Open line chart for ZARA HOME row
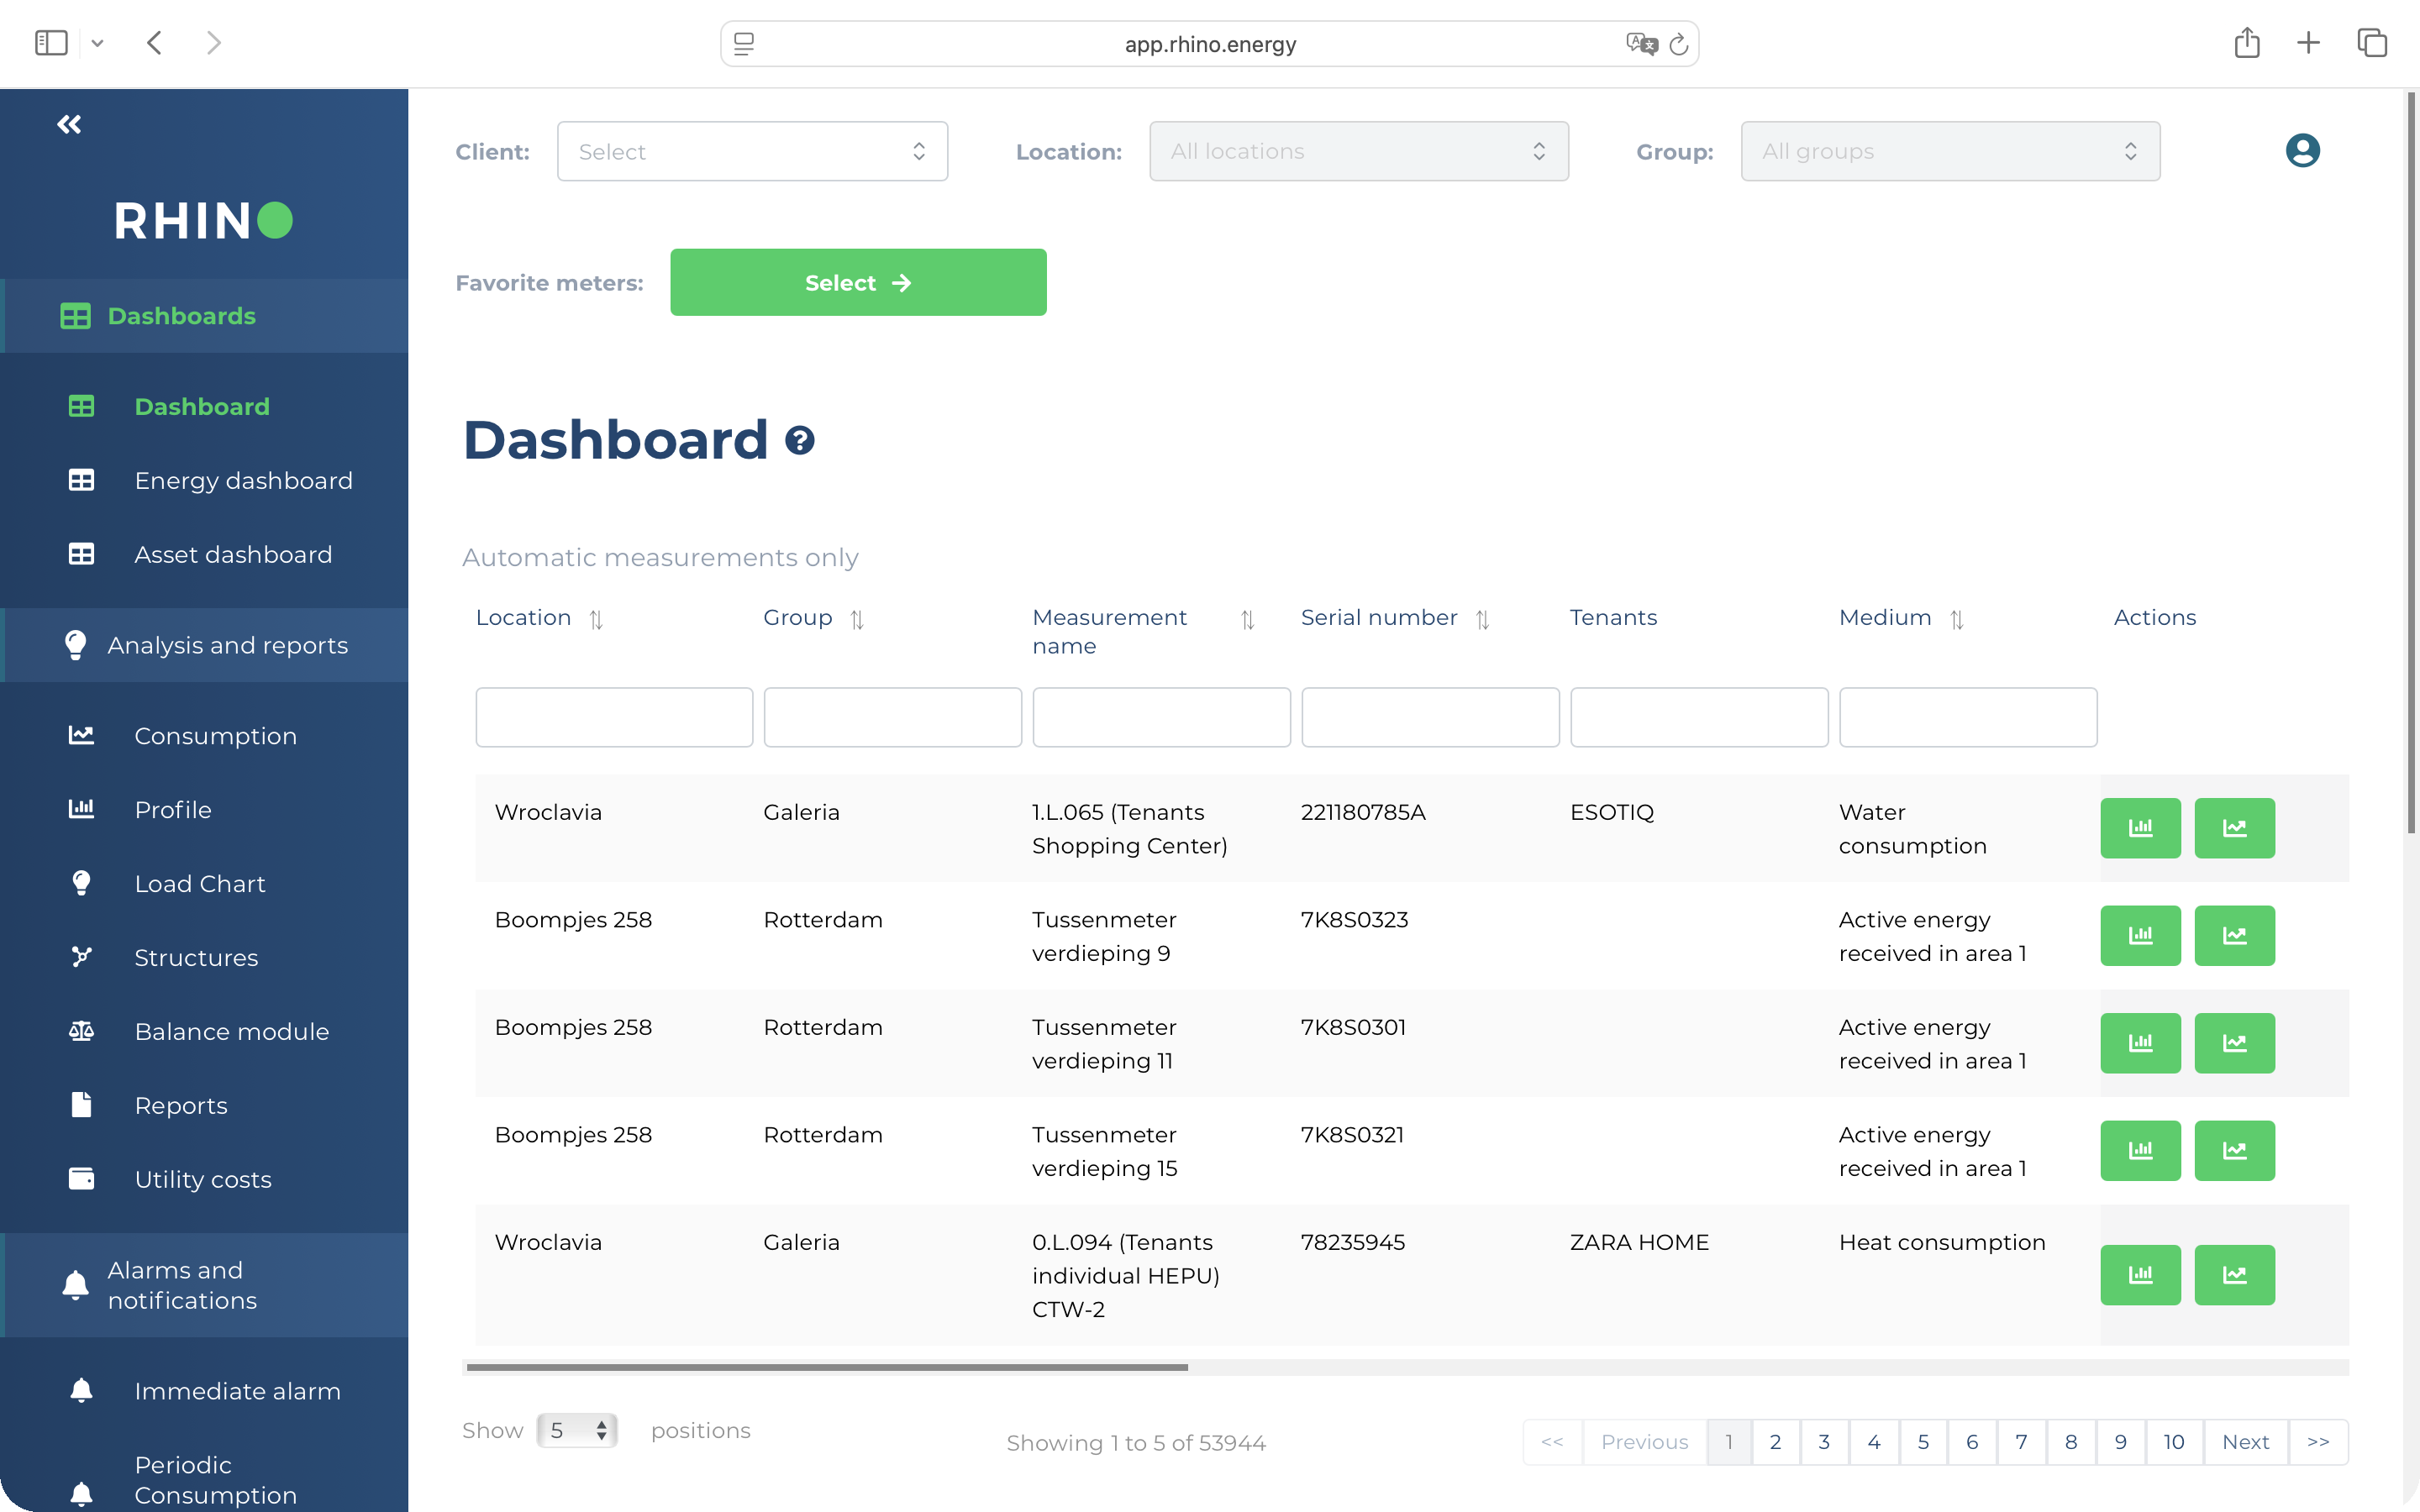 [2234, 1275]
